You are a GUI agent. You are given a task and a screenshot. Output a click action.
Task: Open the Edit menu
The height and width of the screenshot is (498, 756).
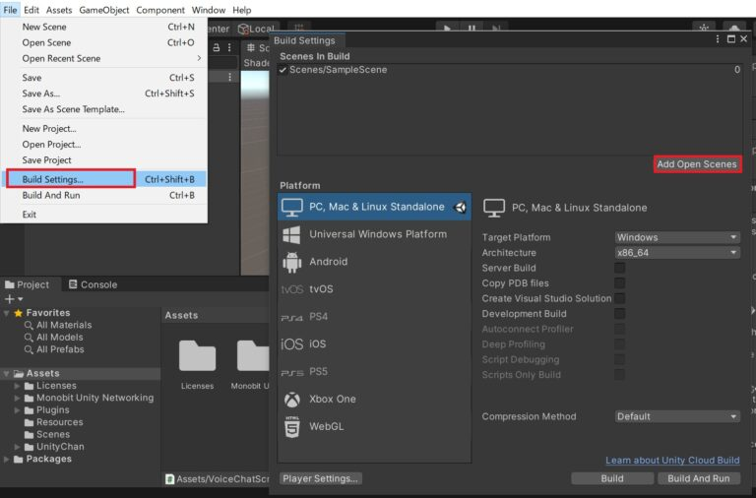[x=31, y=10]
